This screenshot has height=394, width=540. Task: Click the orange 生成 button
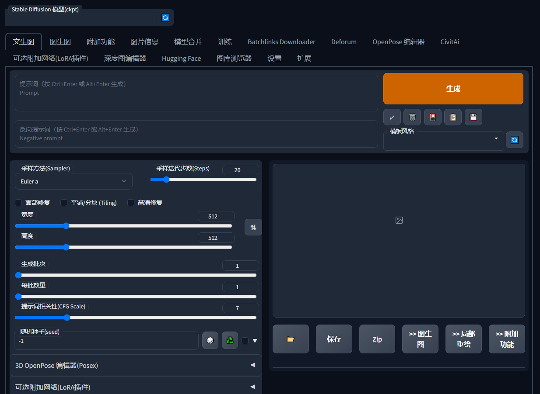coord(453,89)
